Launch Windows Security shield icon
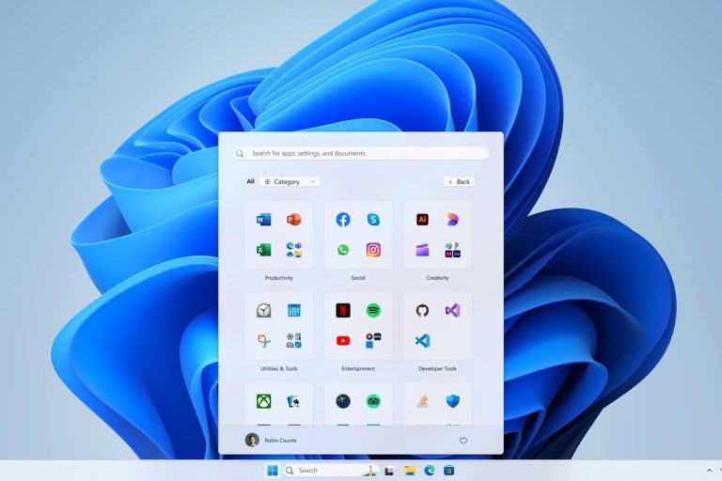 click(452, 401)
